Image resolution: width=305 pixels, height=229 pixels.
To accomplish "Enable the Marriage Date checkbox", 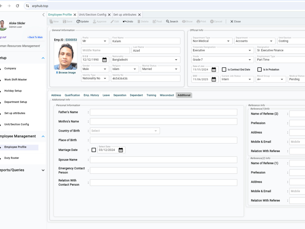I will coord(94,150).
